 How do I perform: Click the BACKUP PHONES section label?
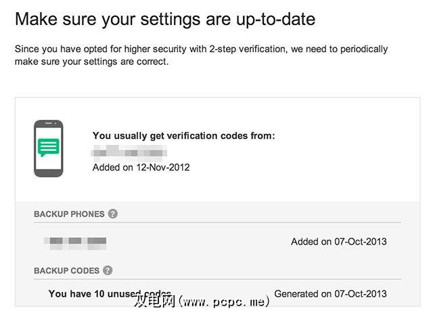[69, 214]
